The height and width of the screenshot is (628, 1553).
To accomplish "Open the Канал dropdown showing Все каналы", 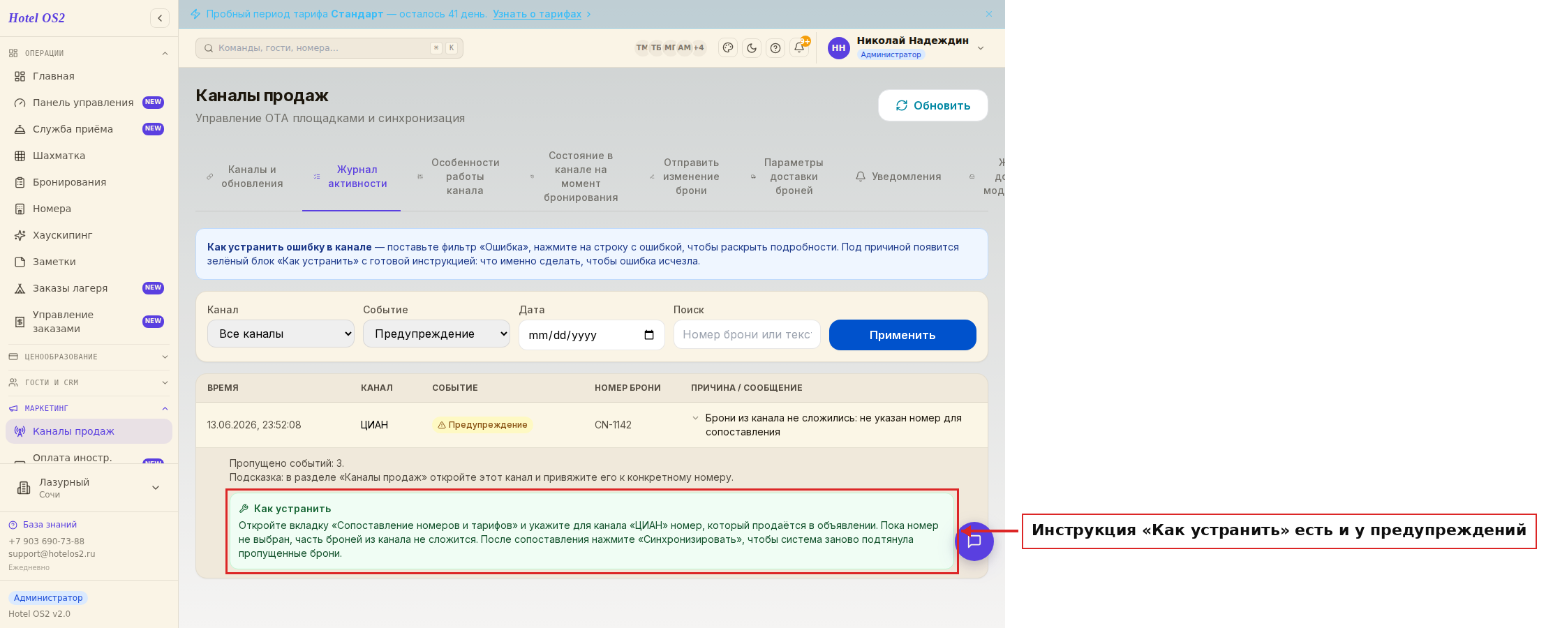I will click(x=281, y=334).
